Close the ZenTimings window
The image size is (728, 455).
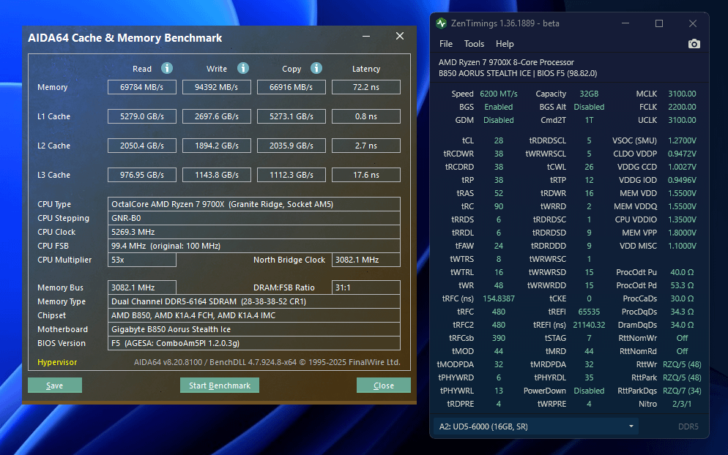coord(692,23)
